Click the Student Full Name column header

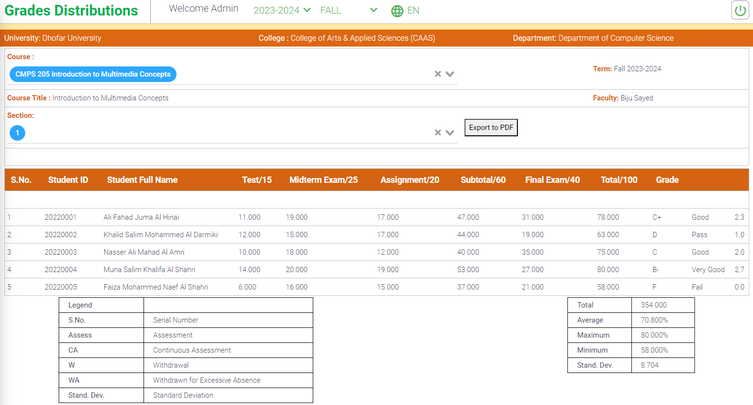(142, 180)
